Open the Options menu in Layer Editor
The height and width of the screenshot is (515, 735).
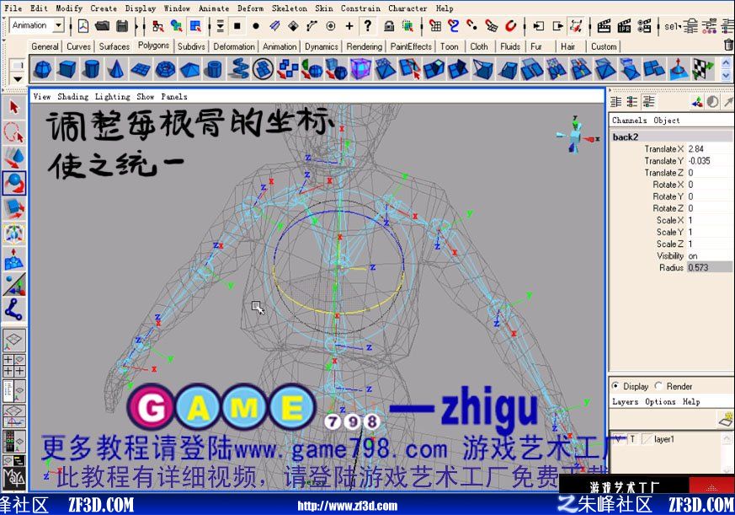click(x=660, y=401)
